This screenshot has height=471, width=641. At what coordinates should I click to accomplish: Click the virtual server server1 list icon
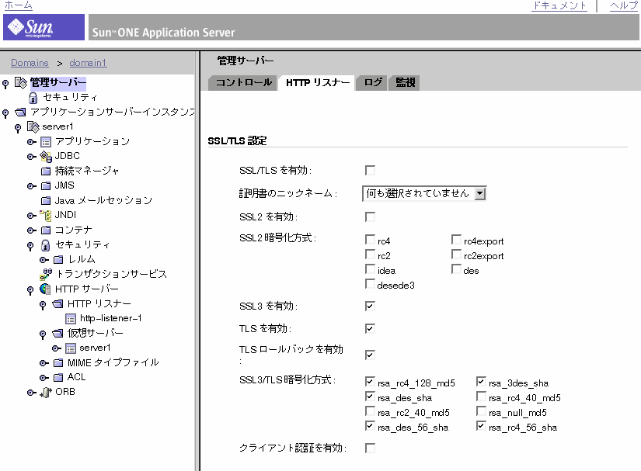(71, 348)
